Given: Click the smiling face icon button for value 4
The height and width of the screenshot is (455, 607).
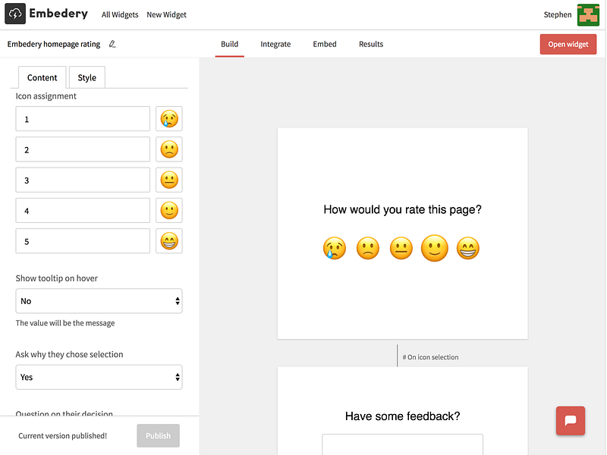Looking at the screenshot, I should (x=169, y=211).
